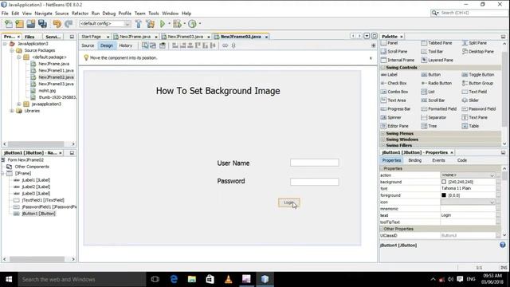510x287 pixels.
Task: Select Toggle Button component in palette
Action: 478,75
